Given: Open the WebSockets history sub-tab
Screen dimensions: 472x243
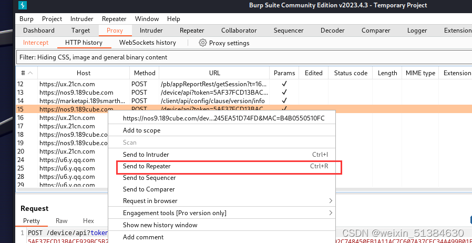Looking at the screenshot, I should click(x=148, y=43).
